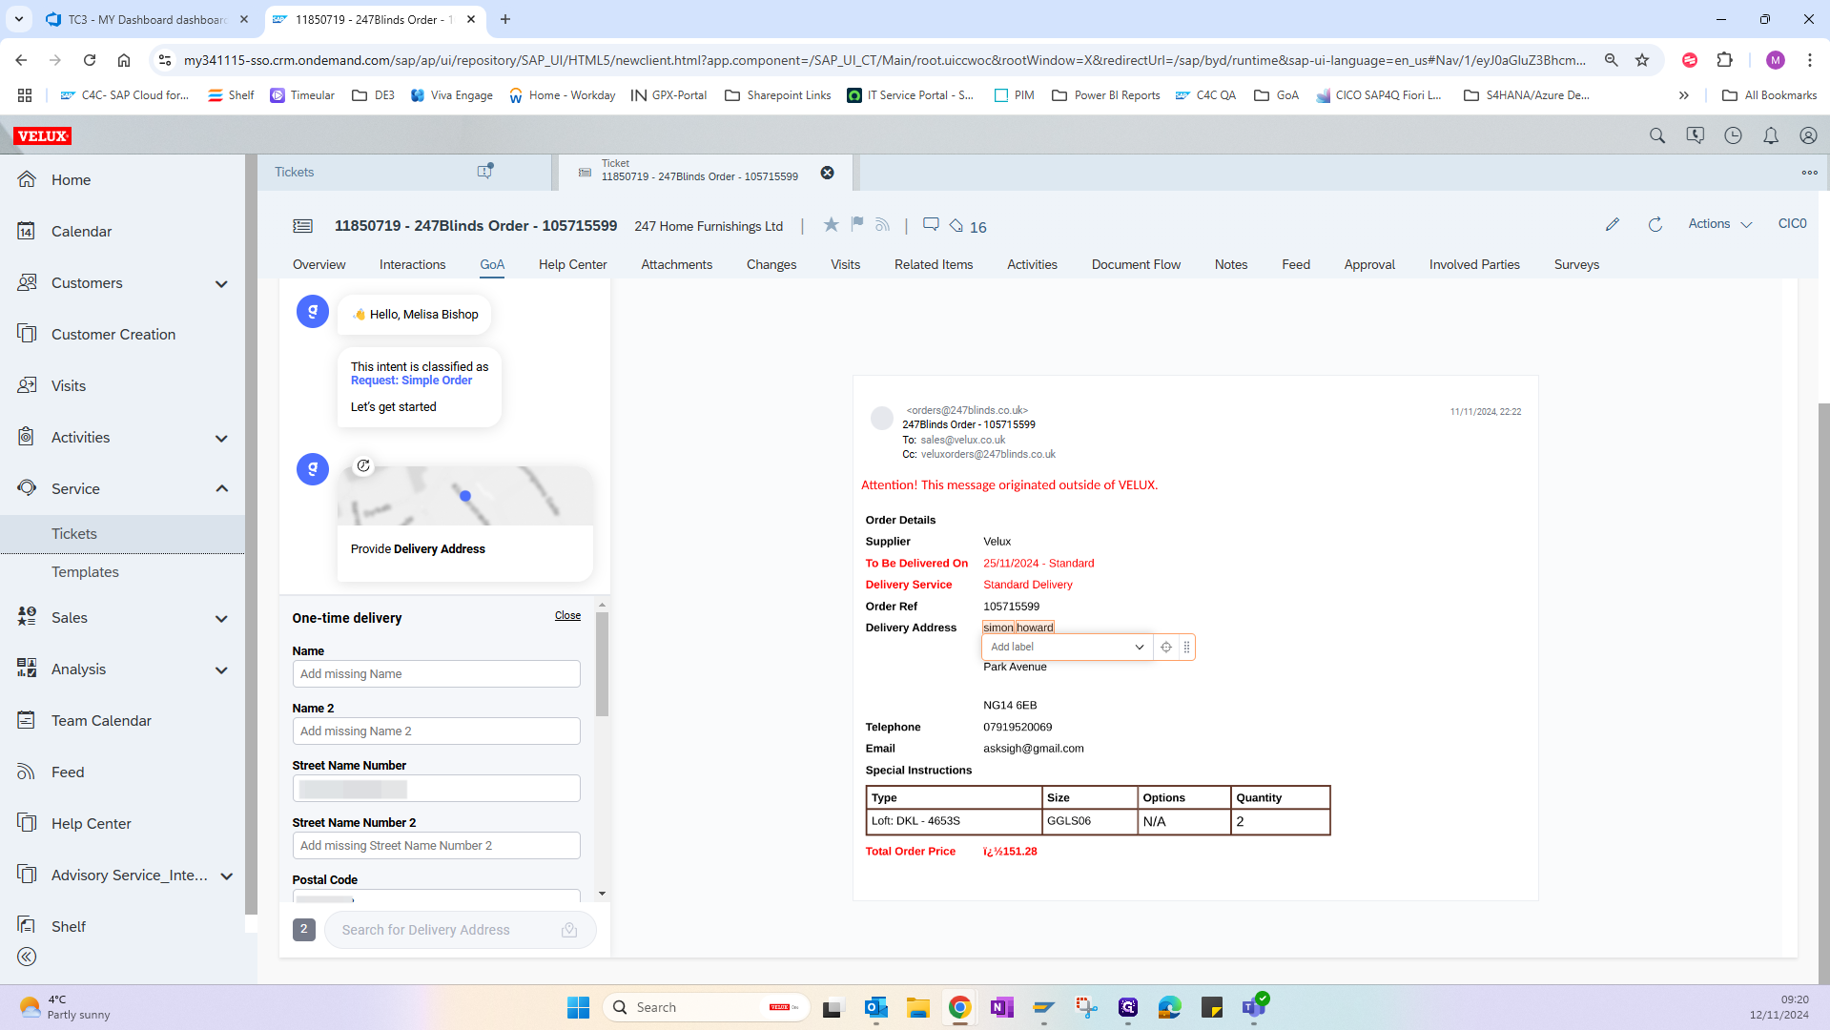Screen dimensions: 1830x1030
Task: Click the sales@velux.co.uk email link
Action: coord(962,440)
